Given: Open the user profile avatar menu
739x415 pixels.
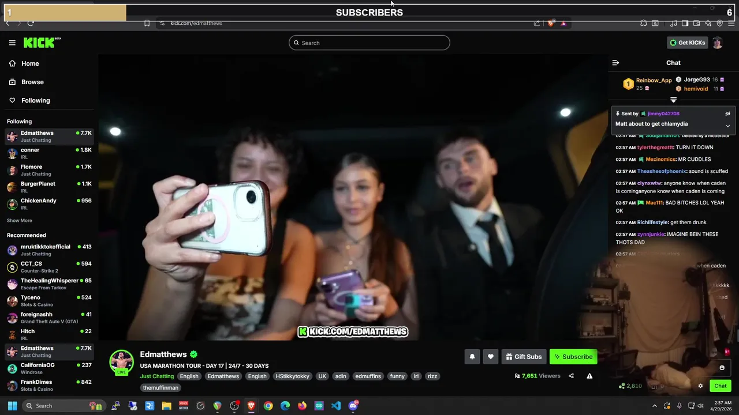Looking at the screenshot, I should point(718,43).
